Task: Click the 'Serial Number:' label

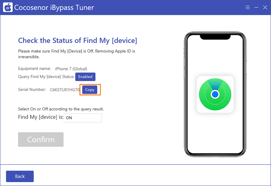Action: 32,89
